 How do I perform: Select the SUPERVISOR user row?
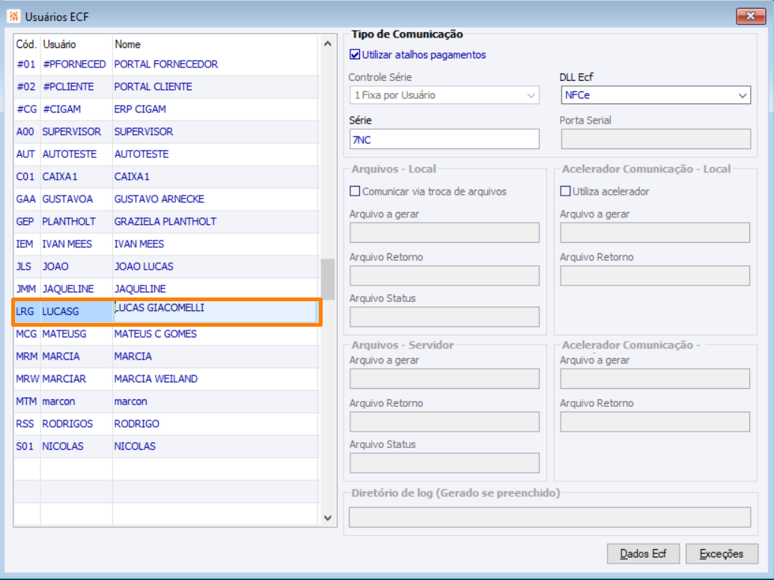(x=144, y=132)
